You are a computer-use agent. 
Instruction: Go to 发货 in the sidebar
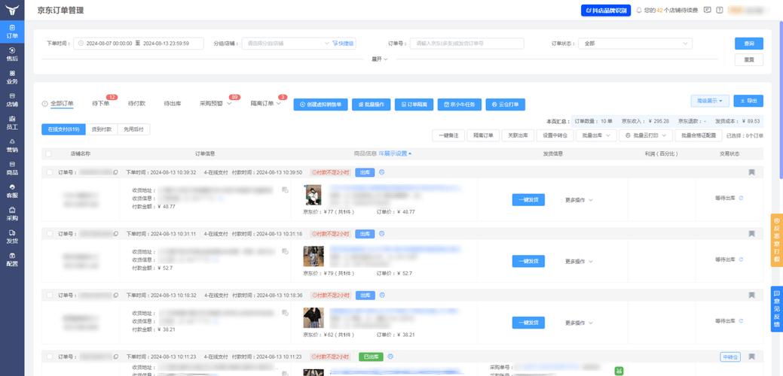tap(12, 237)
